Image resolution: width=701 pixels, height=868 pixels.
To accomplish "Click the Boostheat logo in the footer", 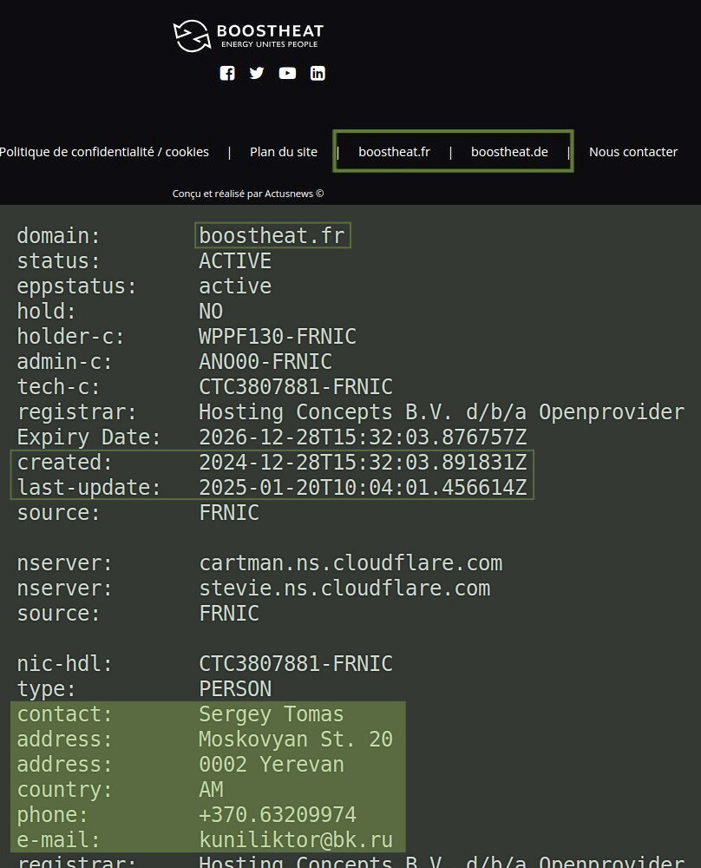I will click(248, 36).
